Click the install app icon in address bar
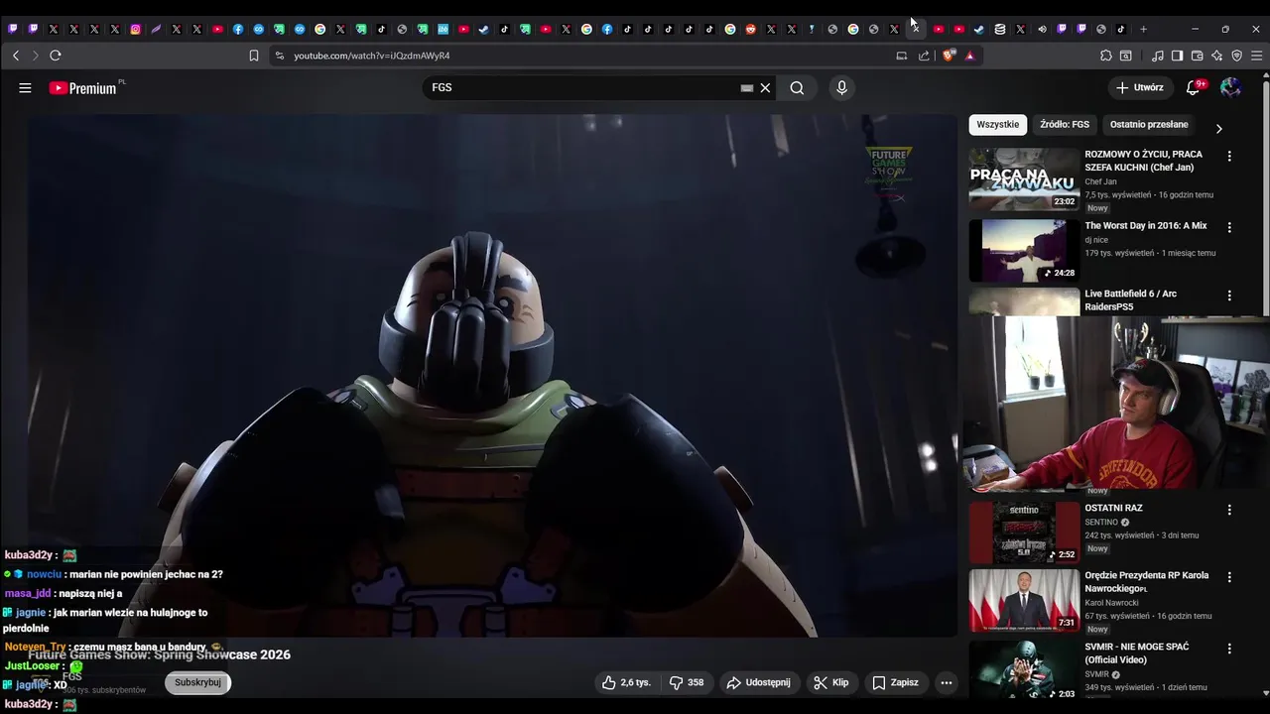Screen dimensions: 1270x714 pos(902,56)
